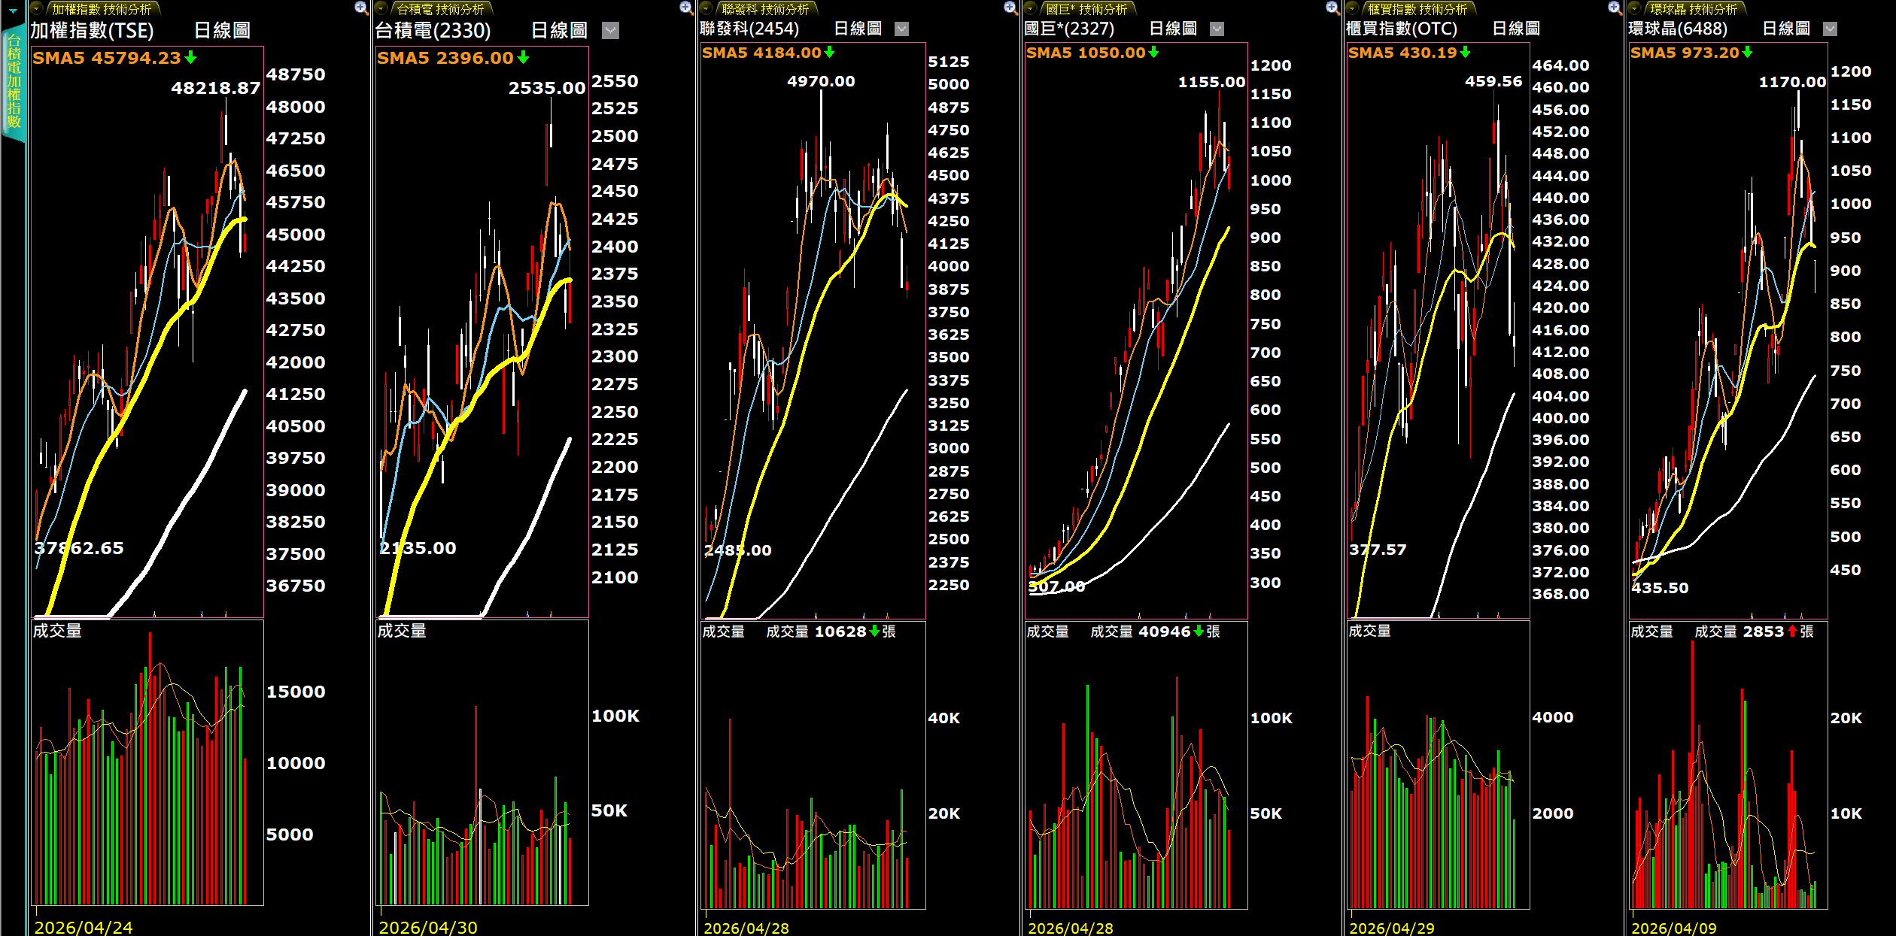Click the SMA5 430.19 indicator label
This screenshot has height=936, width=1896.
click(1409, 53)
